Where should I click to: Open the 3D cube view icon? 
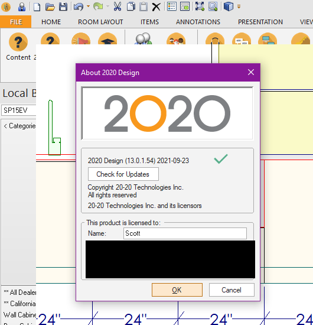(x=229, y=6)
